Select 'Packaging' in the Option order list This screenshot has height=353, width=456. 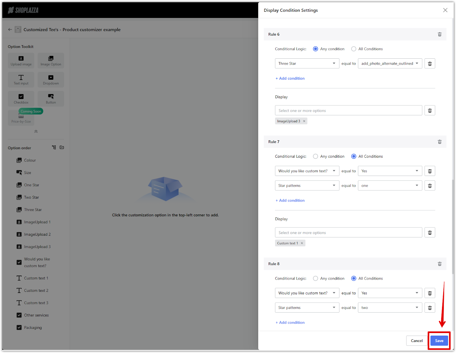point(33,327)
